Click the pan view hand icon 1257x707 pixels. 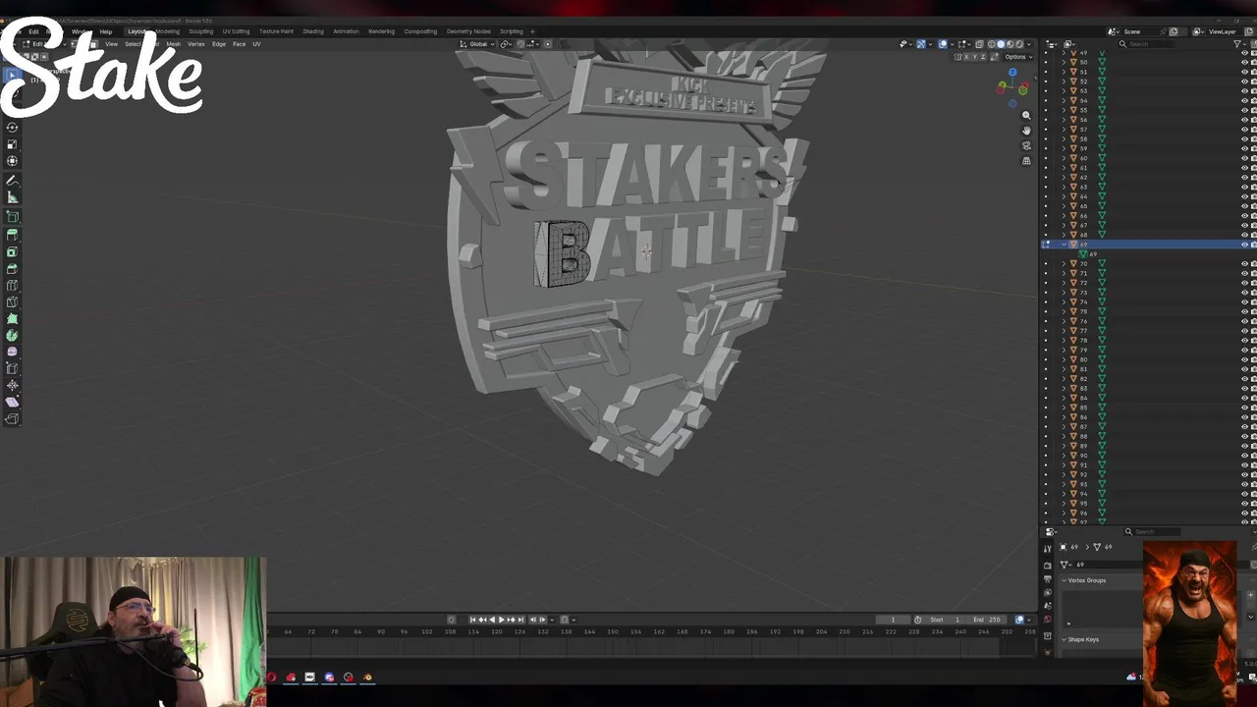[1026, 130]
